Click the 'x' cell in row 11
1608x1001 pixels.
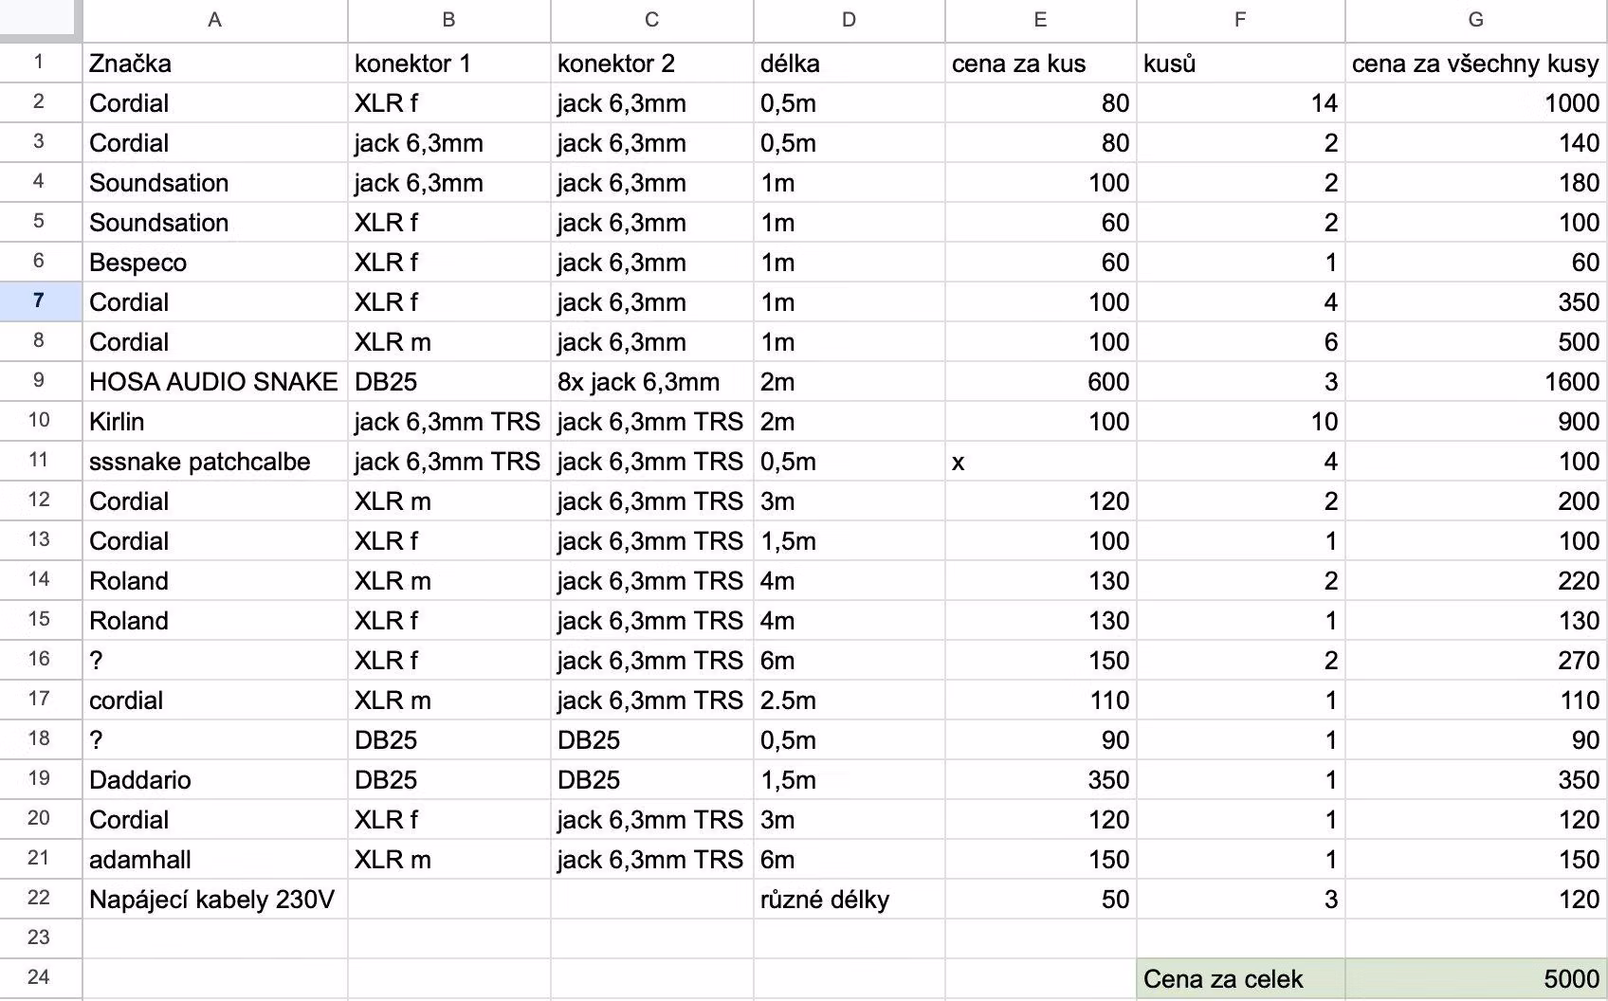[1040, 462]
